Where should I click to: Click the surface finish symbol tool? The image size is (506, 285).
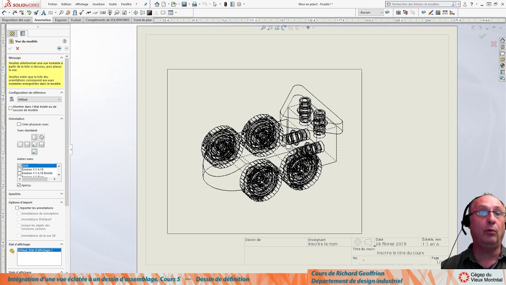coord(81,12)
